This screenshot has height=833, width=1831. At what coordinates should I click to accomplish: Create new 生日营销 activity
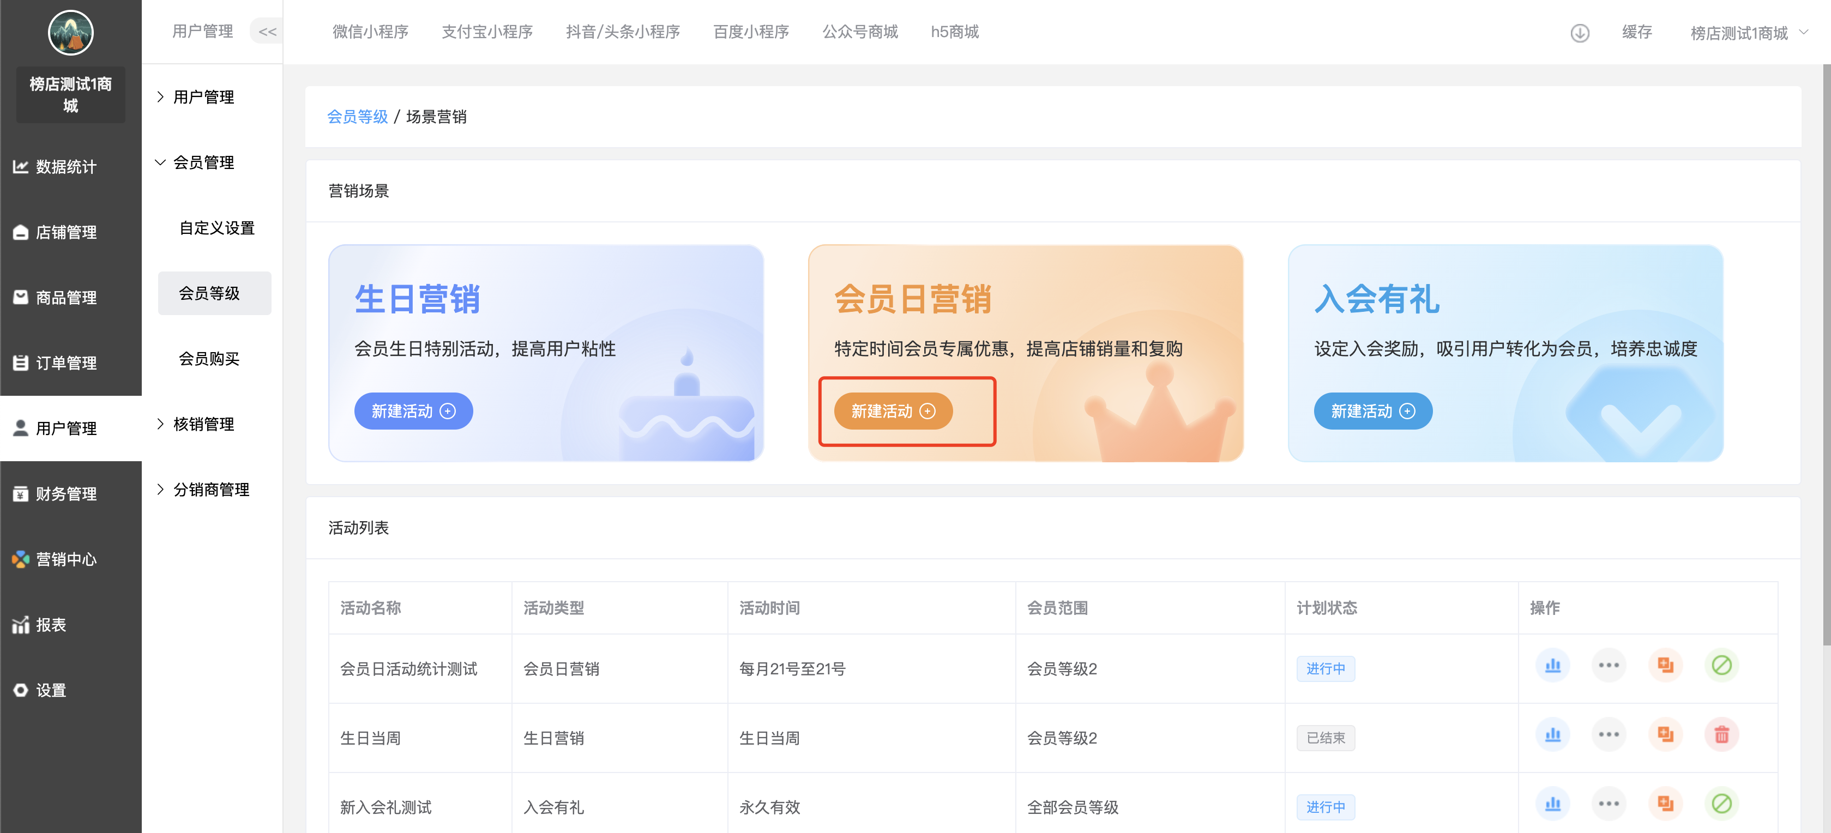(413, 411)
